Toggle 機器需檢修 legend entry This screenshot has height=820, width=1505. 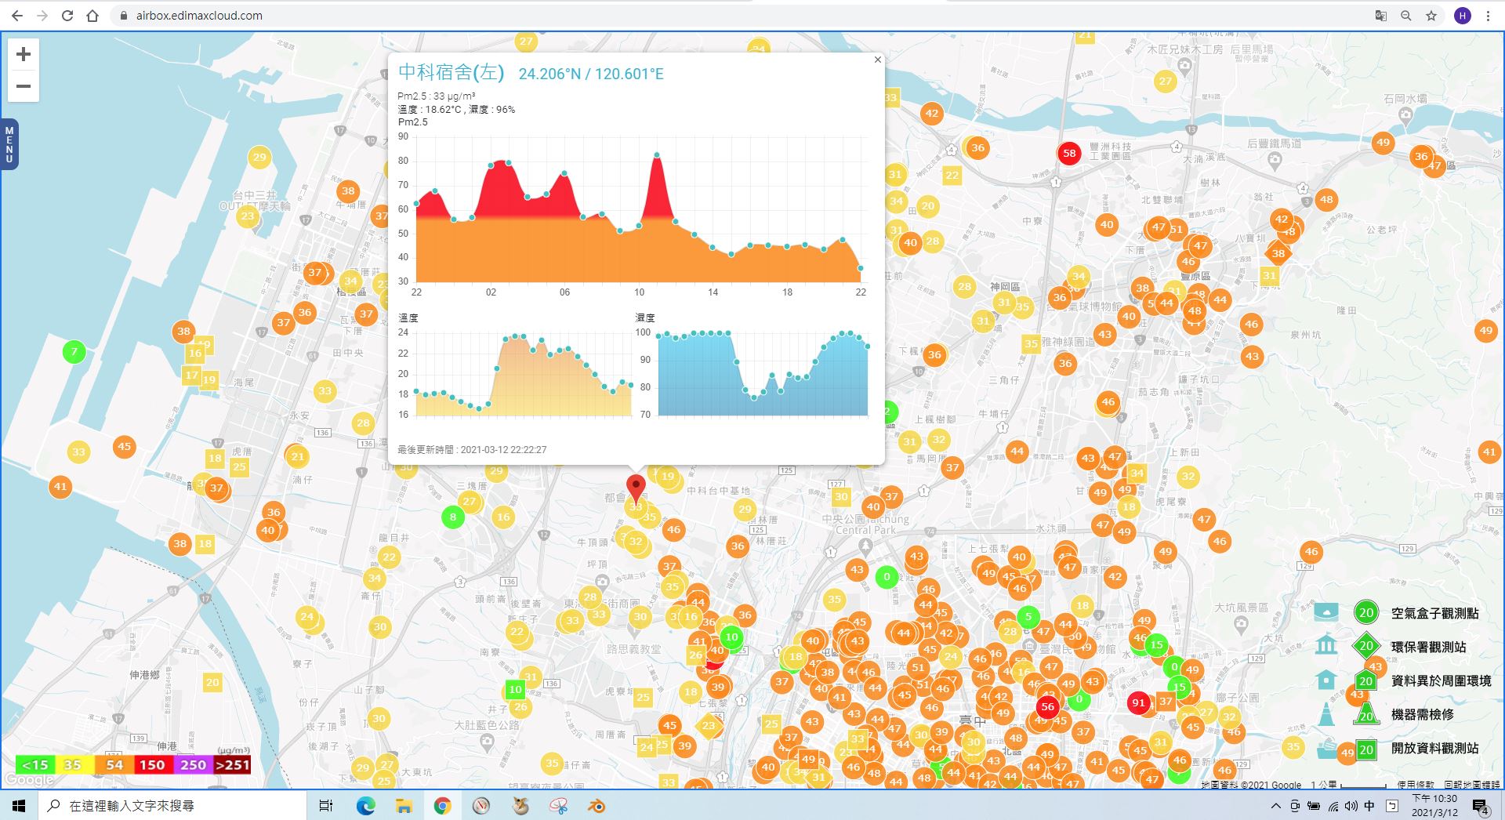[x=1422, y=714]
